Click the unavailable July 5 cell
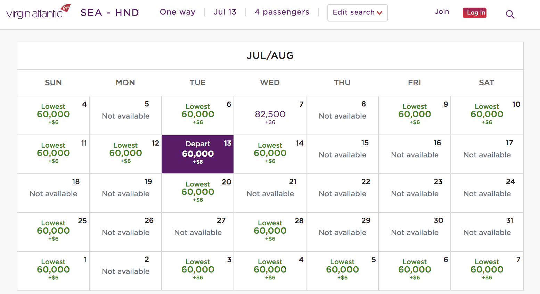The image size is (540, 294). point(125,115)
